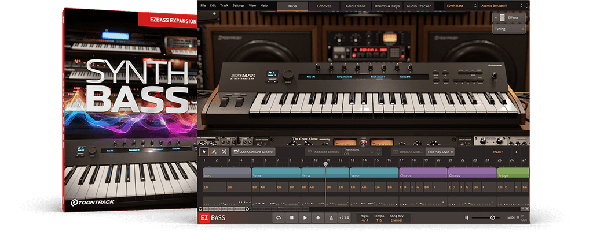
Task: Click the Synth Bass box art
Action: click(131, 110)
